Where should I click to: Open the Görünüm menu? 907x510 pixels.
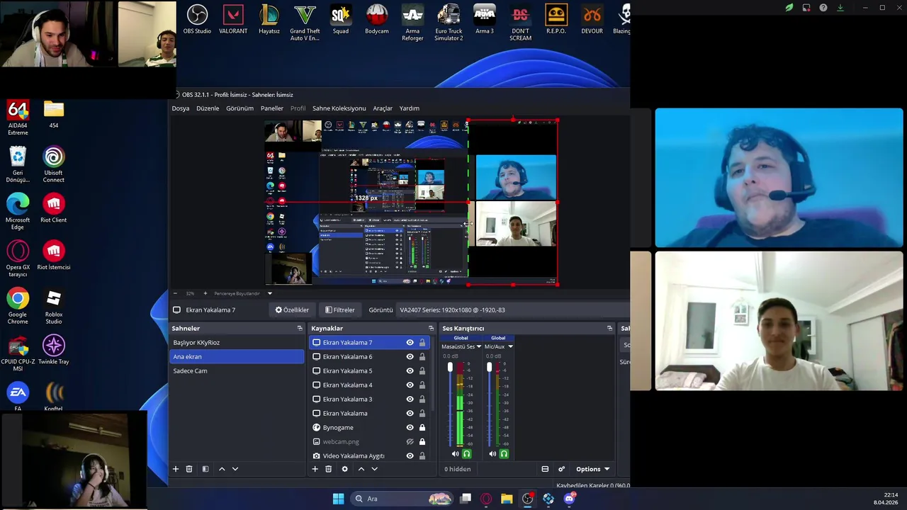[240, 108]
